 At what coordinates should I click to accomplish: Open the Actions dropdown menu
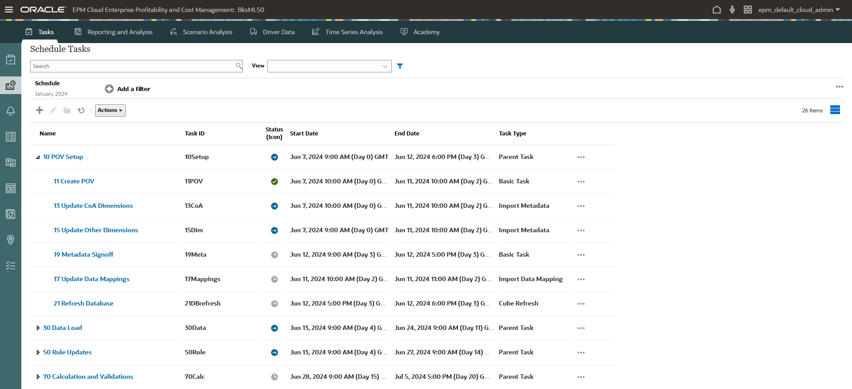[110, 110]
